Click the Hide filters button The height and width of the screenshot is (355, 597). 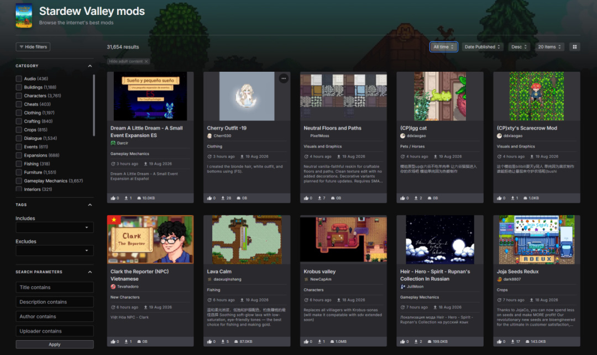click(33, 47)
